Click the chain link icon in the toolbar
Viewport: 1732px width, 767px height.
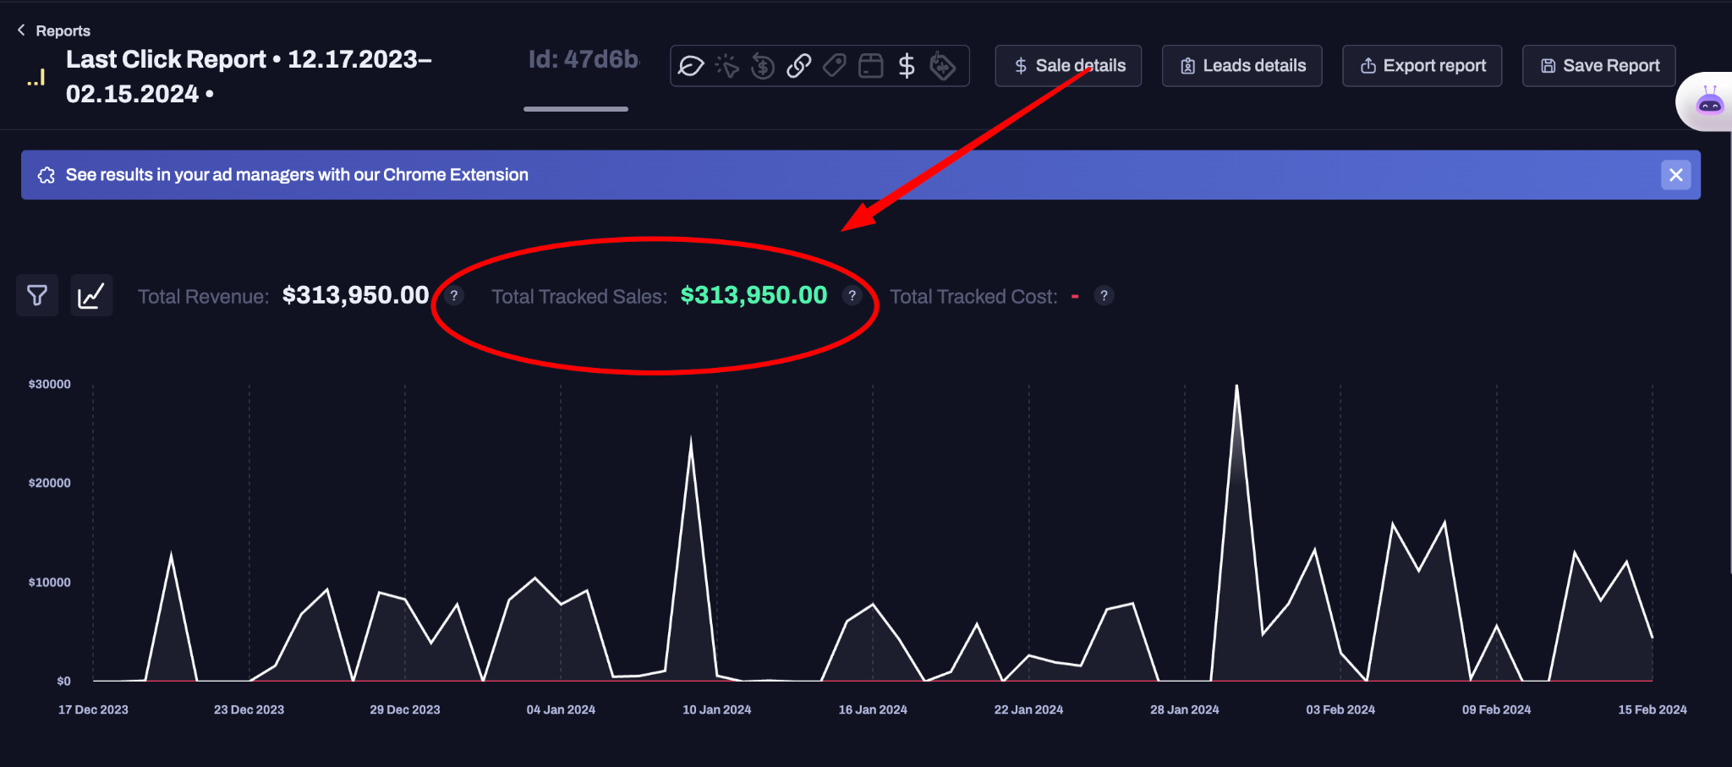point(799,66)
